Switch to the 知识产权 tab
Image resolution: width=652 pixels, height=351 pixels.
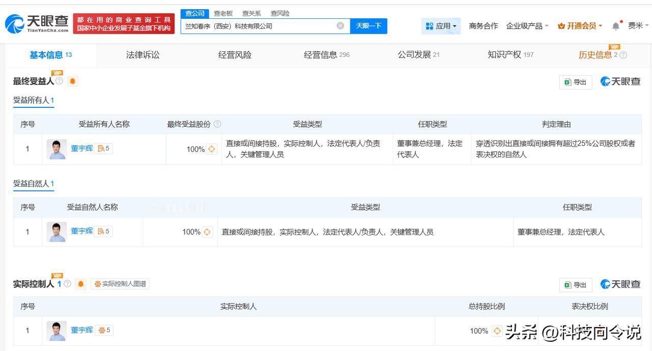[x=510, y=55]
